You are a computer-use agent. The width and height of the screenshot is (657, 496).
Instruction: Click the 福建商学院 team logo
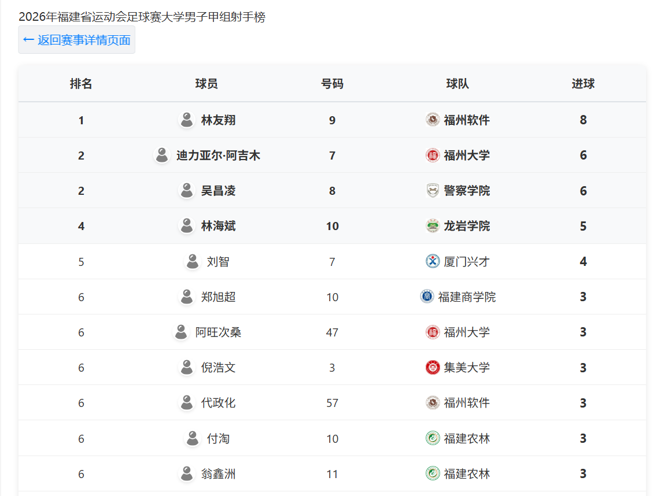tap(427, 297)
